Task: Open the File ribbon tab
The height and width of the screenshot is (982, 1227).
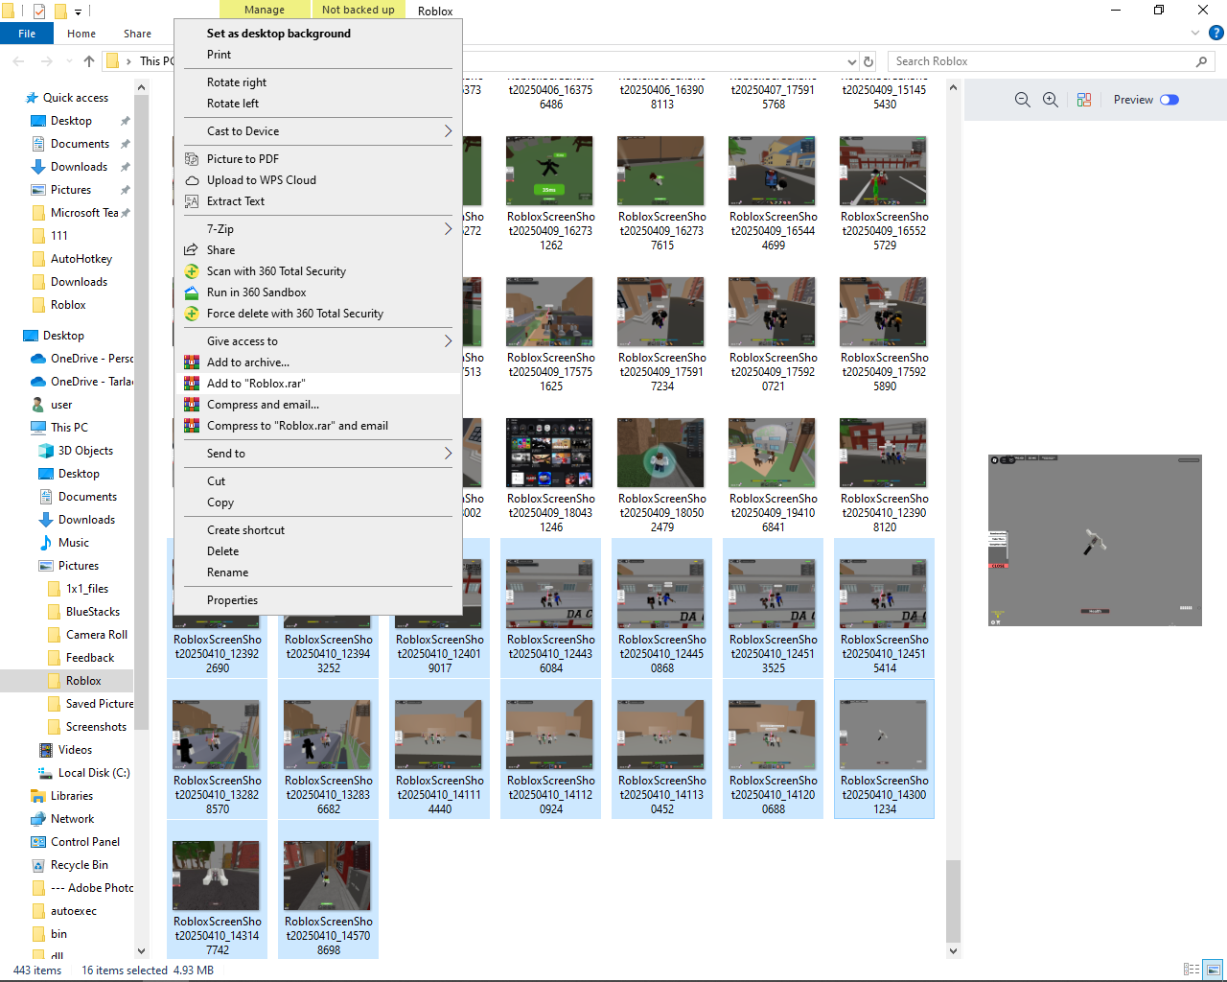Action: (27, 34)
